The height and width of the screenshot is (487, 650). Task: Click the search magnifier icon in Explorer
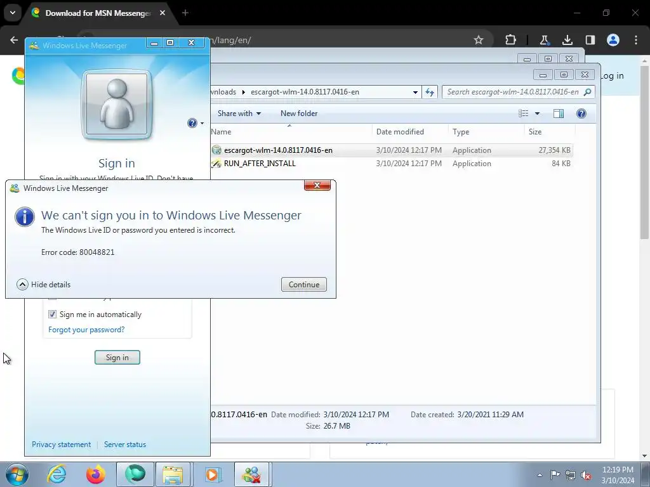[x=587, y=92]
